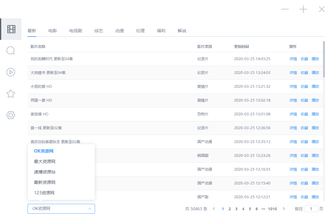Open settings using the gear sidebar icon
The image size is (331, 221).
click(11, 115)
